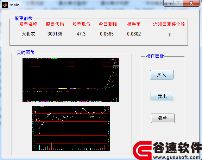This screenshot has width=202, height=160.
Task: Click the current price value 47.3
Action: (81, 34)
